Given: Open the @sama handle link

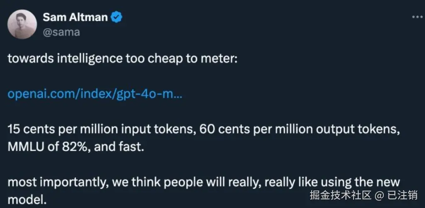Looking at the screenshot, I should point(61,32).
